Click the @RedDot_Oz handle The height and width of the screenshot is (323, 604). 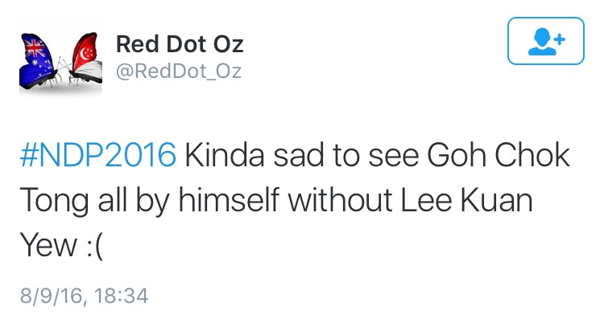(x=179, y=72)
